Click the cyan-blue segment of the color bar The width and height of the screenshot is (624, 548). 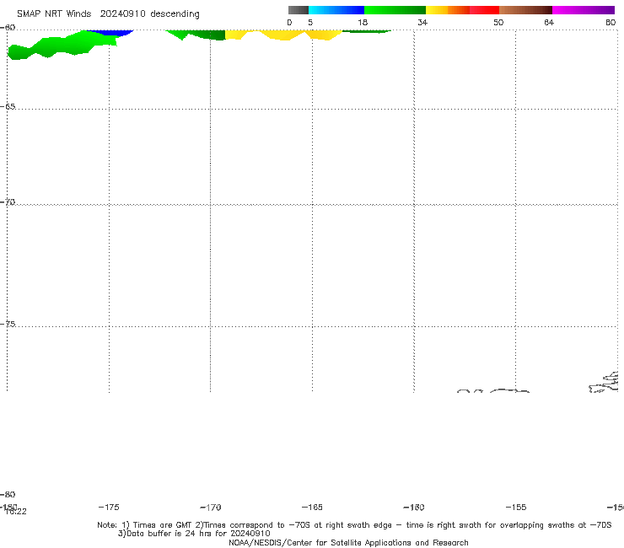coord(336,10)
